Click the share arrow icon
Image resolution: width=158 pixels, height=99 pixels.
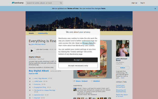click(74, 81)
